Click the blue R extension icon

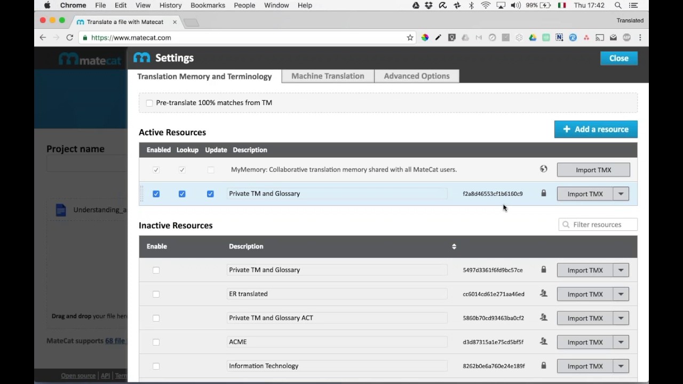(x=573, y=38)
